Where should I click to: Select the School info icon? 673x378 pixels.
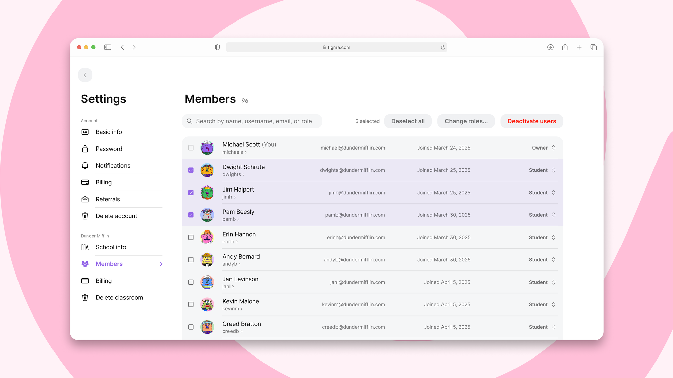coord(85,247)
